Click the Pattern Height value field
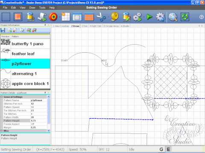 (x=39, y=121)
